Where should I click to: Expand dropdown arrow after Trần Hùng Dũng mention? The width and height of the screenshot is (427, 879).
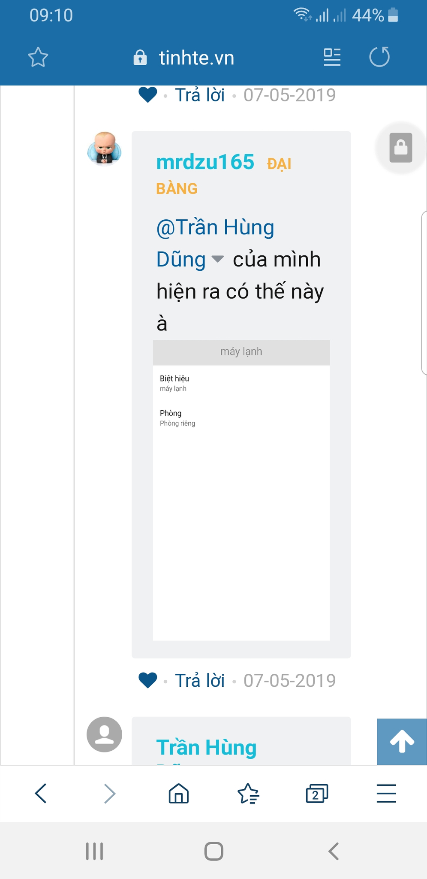218,259
